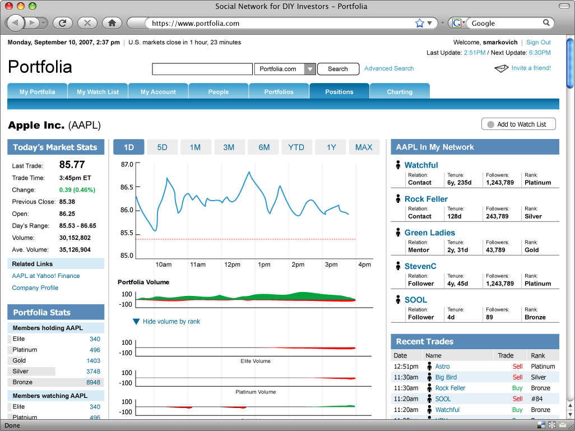Open AAPL at Yahoo! Finance link
The height and width of the screenshot is (431, 575).
pos(46,276)
